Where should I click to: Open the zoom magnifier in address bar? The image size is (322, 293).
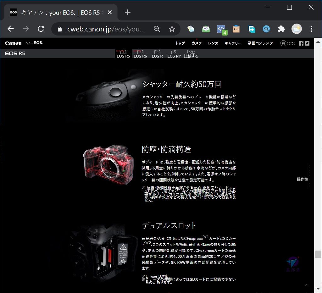(x=157, y=29)
